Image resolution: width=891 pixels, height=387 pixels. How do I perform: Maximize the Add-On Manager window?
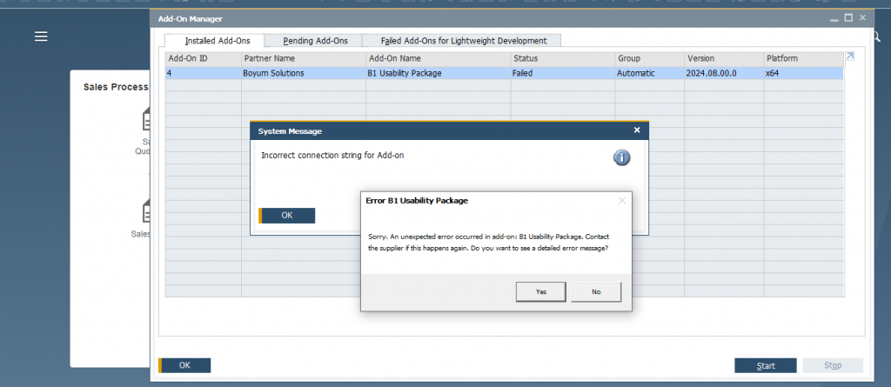point(848,18)
